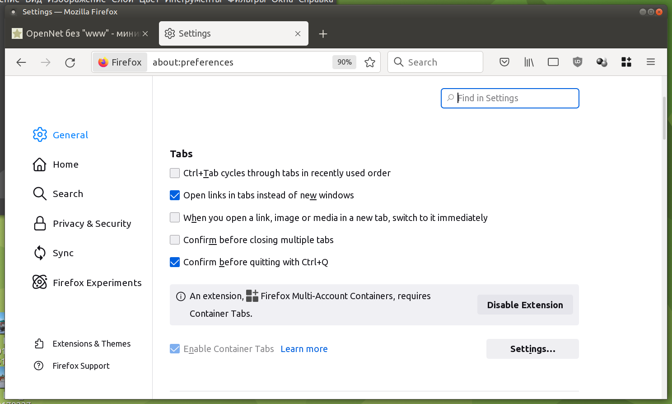Open the hamburger application menu
The height and width of the screenshot is (404, 672).
point(650,62)
